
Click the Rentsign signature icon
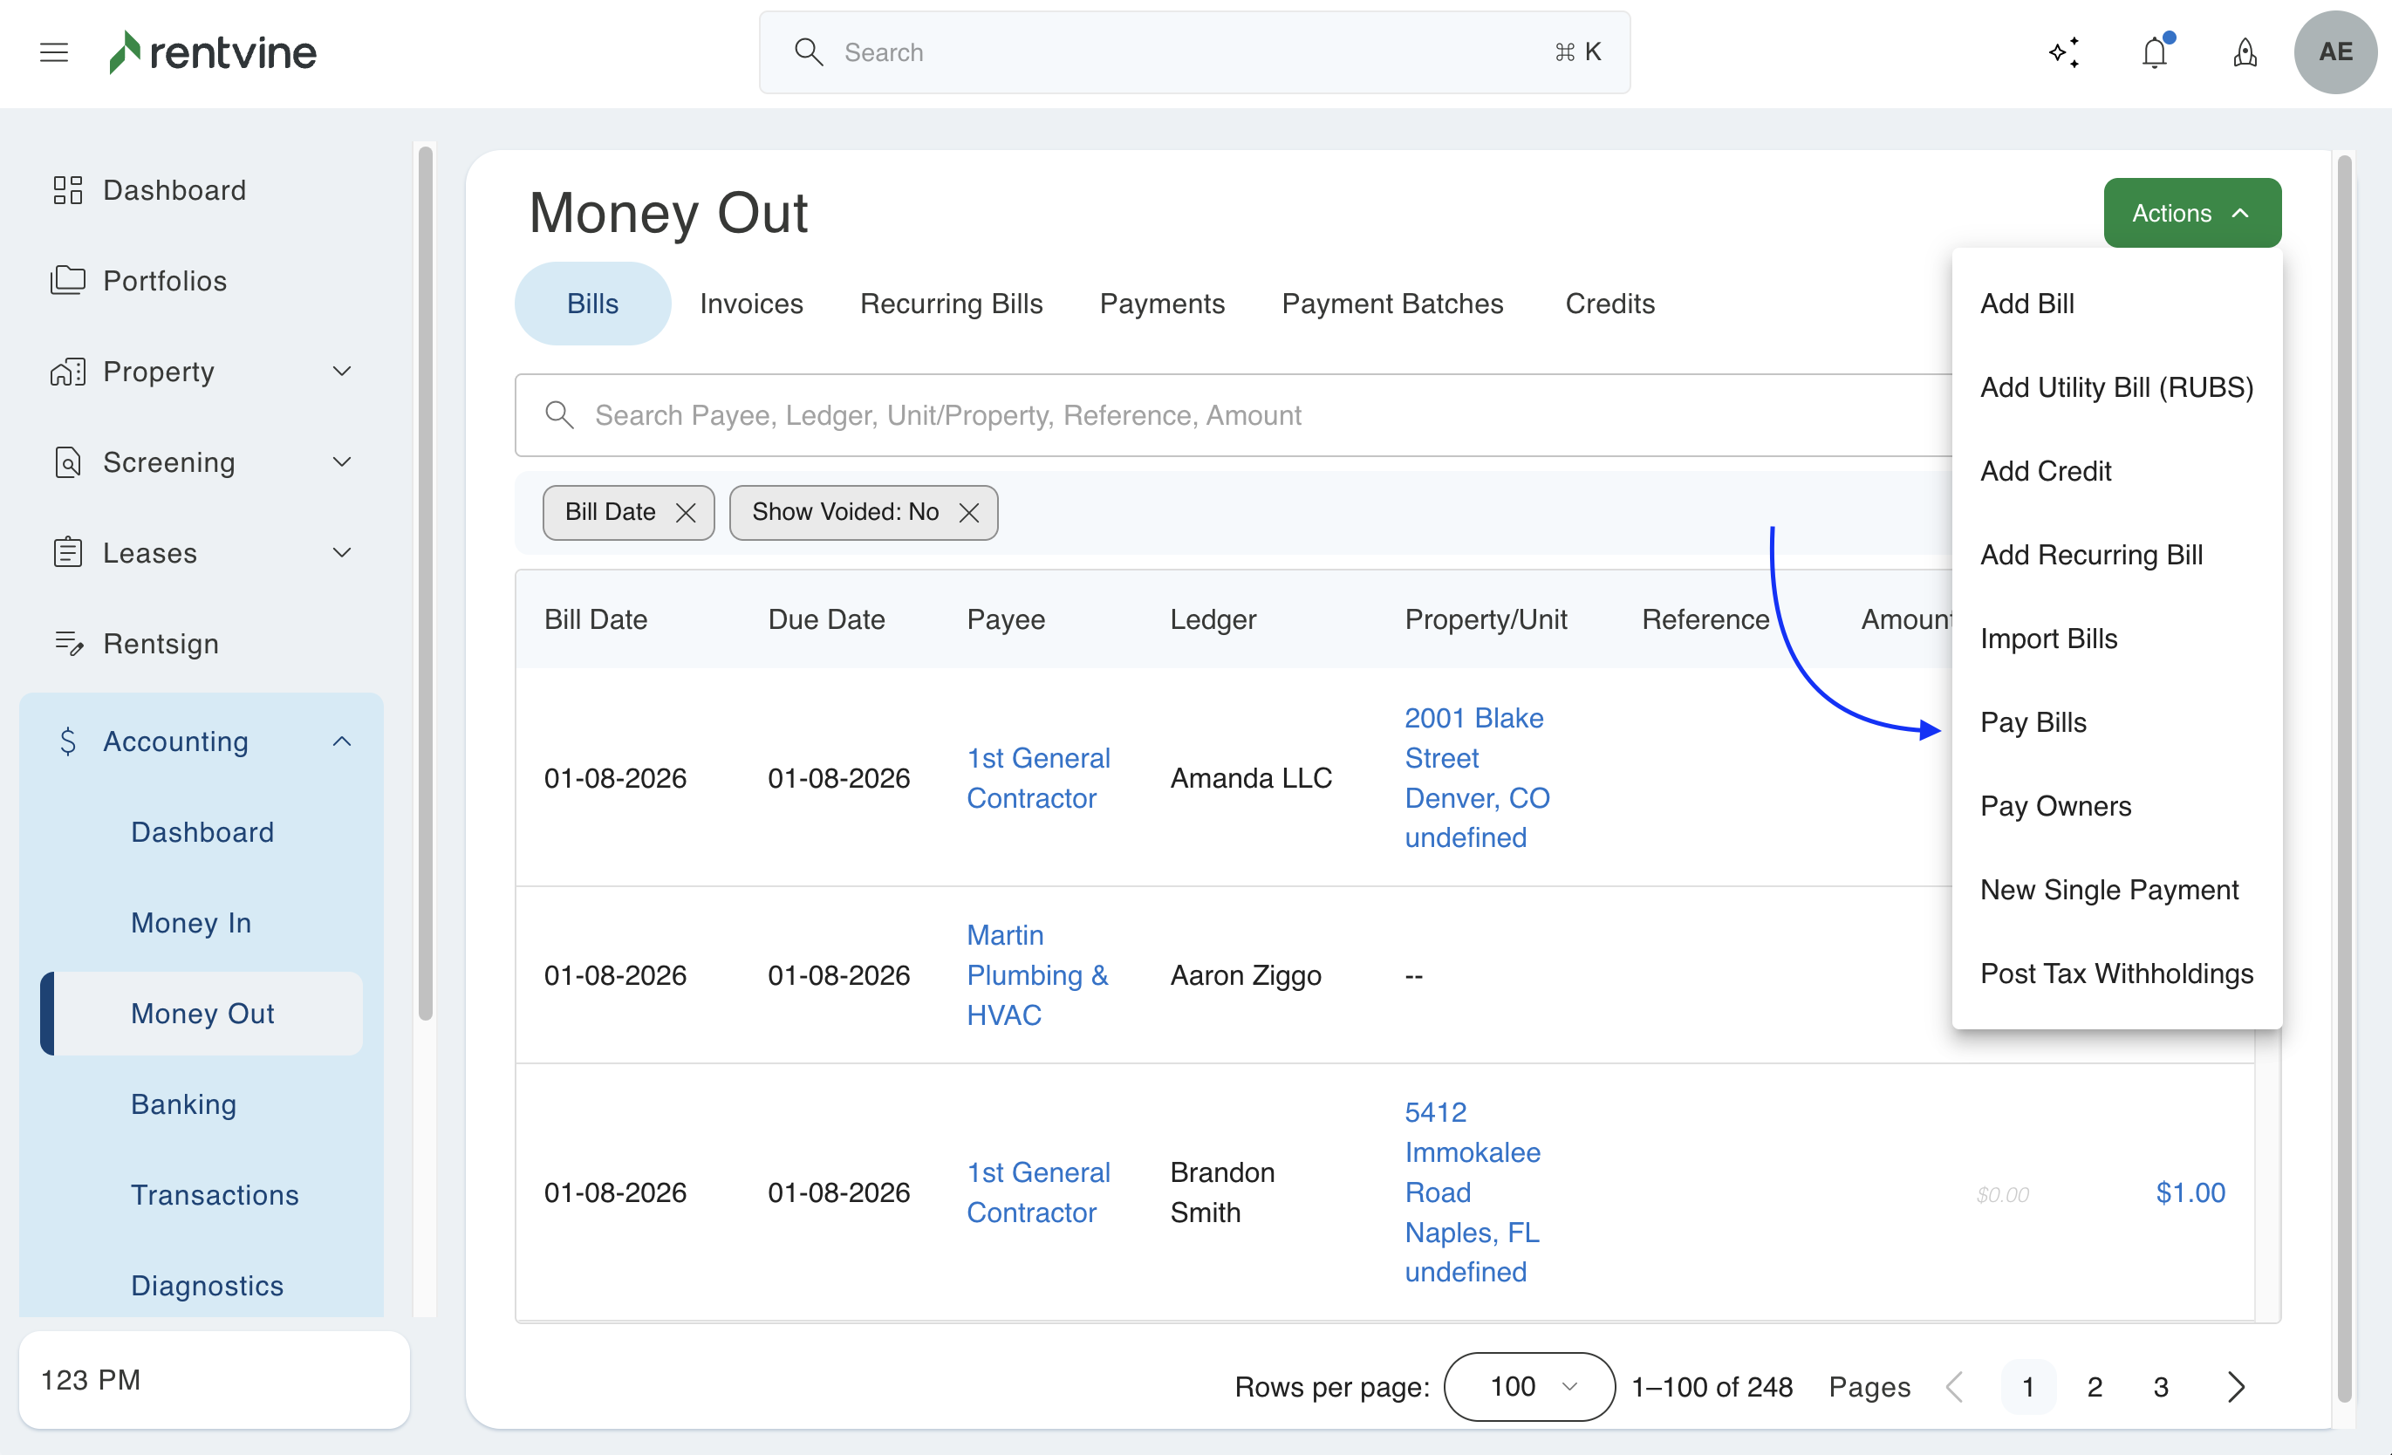click(x=67, y=644)
